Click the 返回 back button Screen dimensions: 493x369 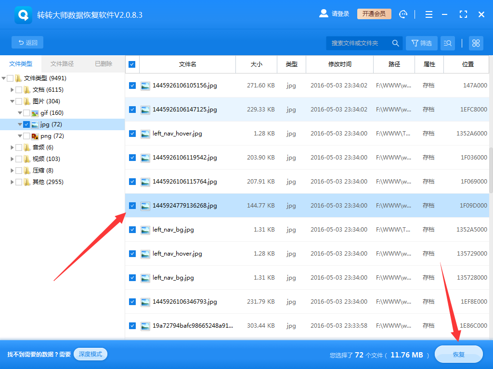[x=27, y=42]
